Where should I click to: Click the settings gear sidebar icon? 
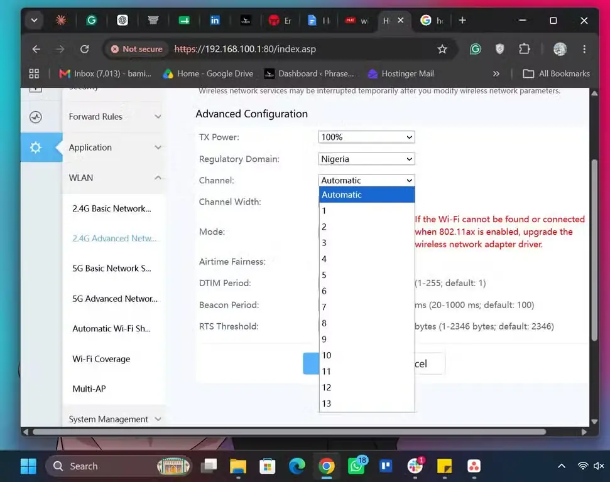(x=36, y=147)
